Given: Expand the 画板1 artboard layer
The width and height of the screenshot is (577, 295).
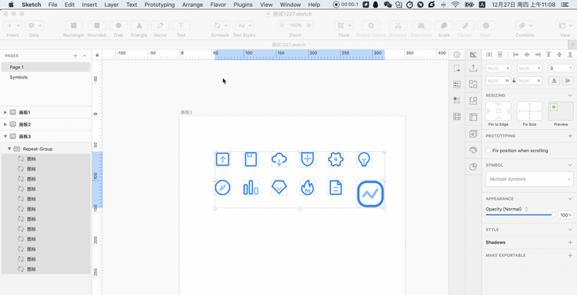Looking at the screenshot, I should click(5, 112).
